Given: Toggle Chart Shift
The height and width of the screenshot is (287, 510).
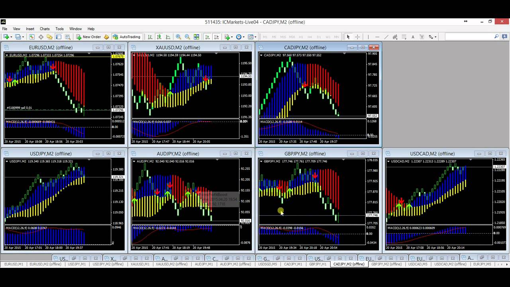Looking at the screenshot, I should pyautogui.click(x=216, y=37).
